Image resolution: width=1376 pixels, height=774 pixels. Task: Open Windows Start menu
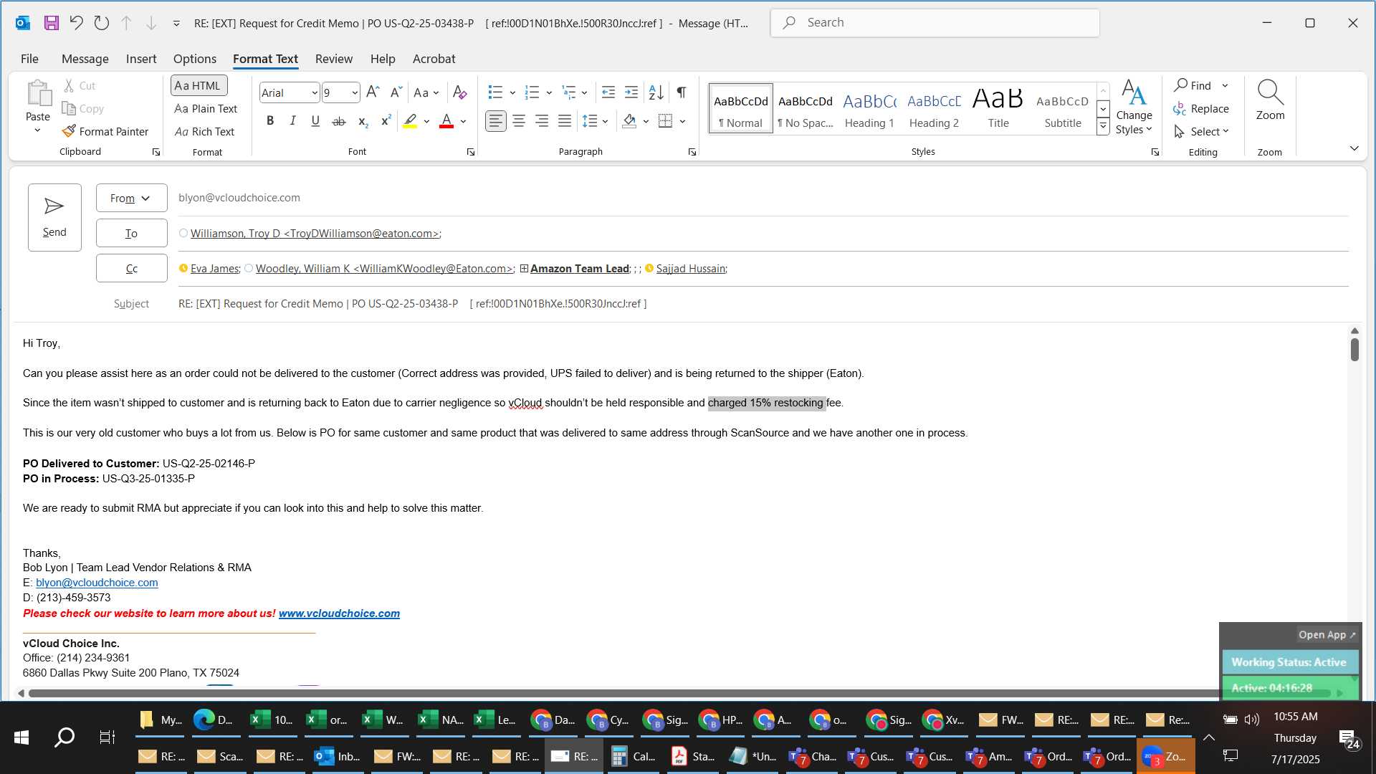tap(21, 737)
